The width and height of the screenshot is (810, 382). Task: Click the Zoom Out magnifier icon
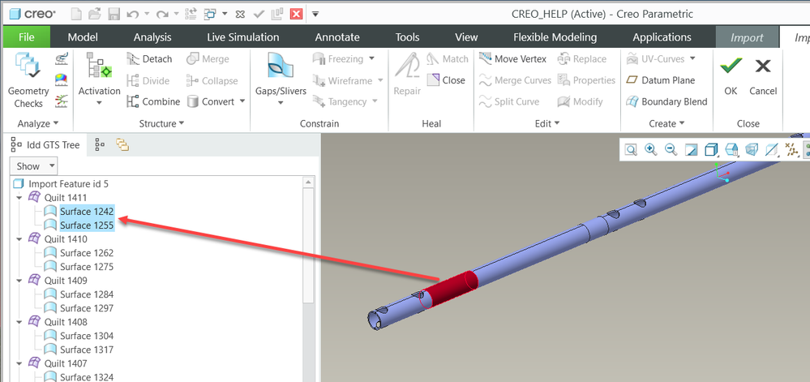(x=671, y=150)
